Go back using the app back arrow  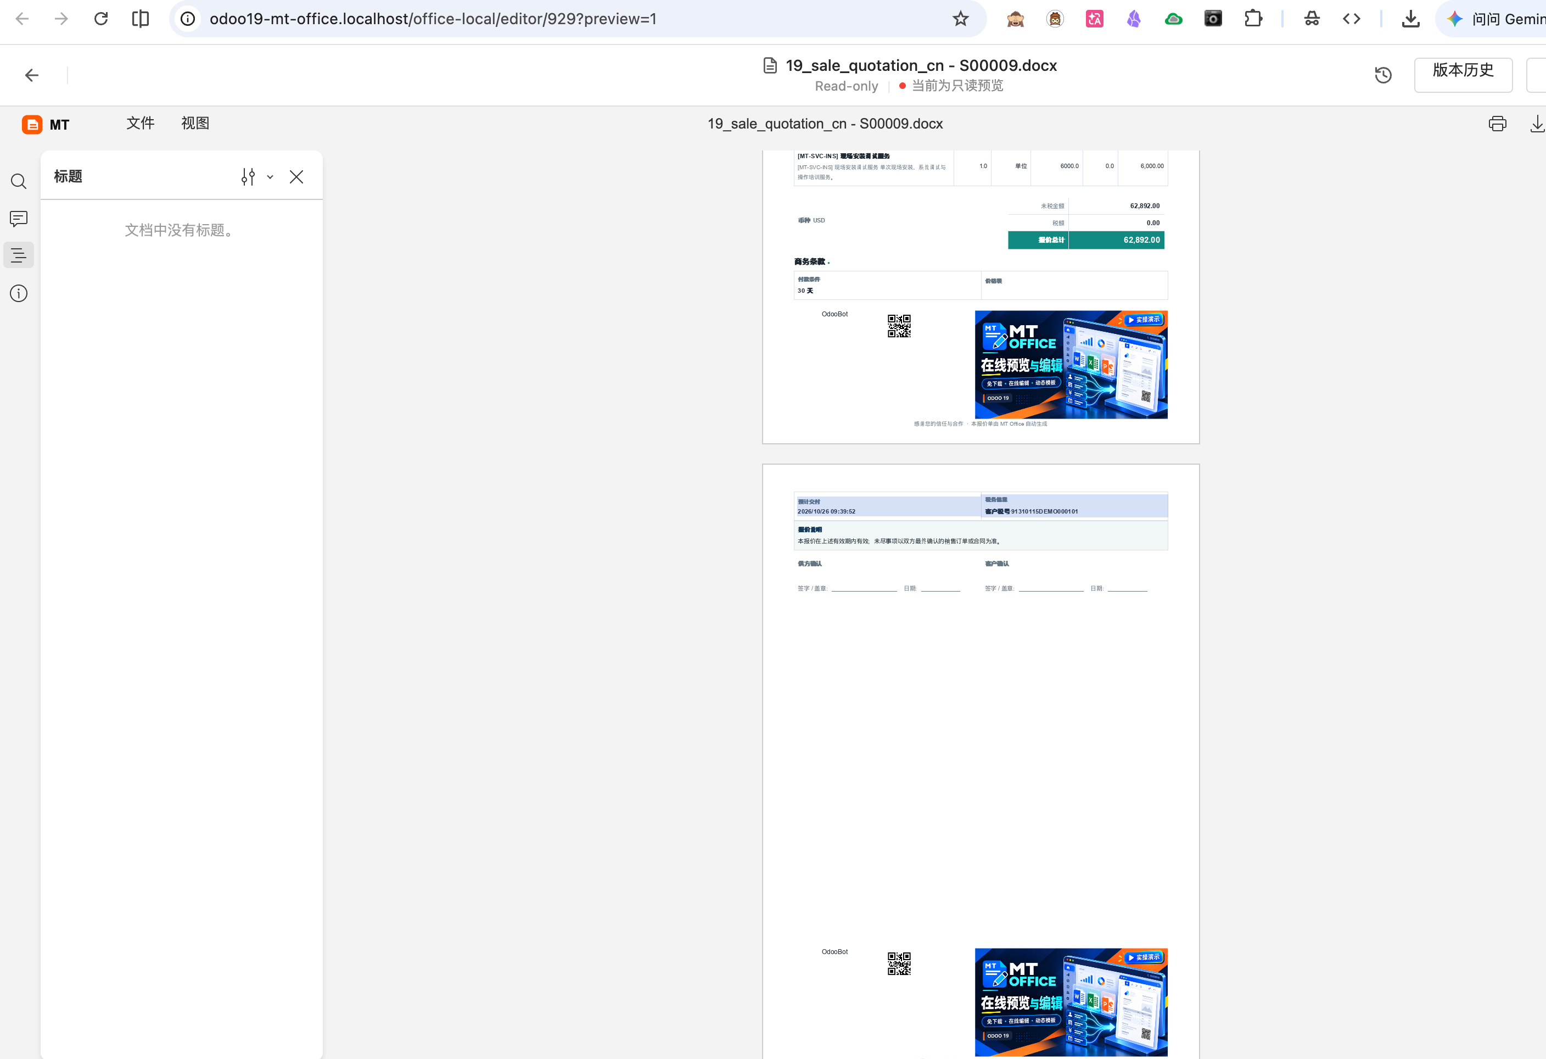(31, 75)
